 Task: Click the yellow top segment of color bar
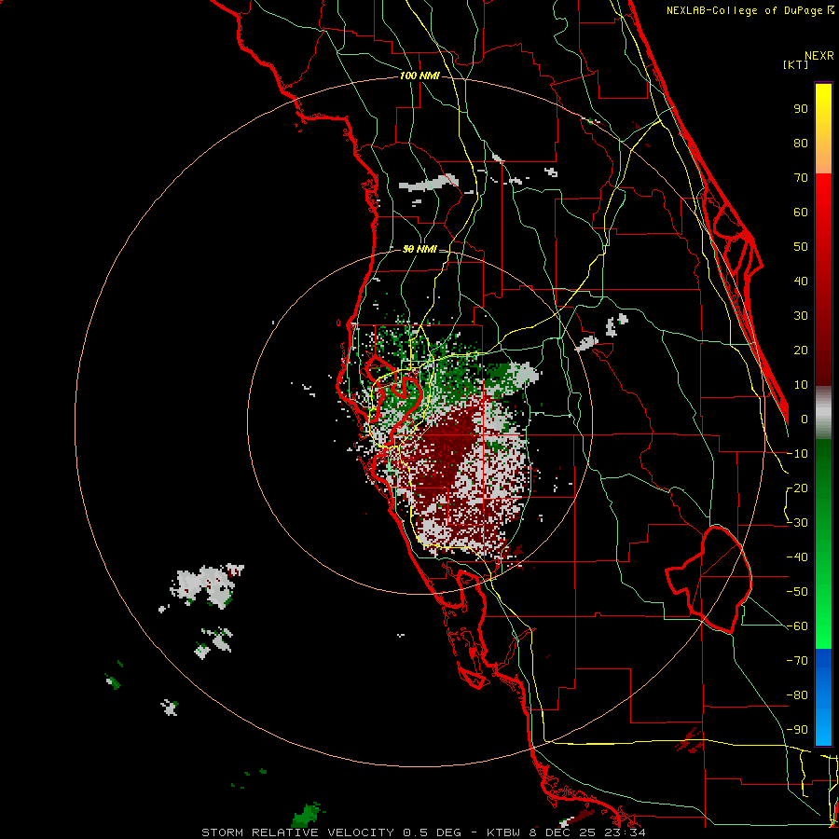(823, 129)
